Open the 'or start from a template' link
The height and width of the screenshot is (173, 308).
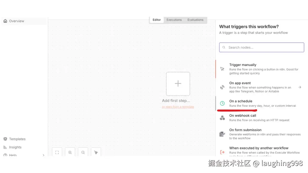[178, 107]
